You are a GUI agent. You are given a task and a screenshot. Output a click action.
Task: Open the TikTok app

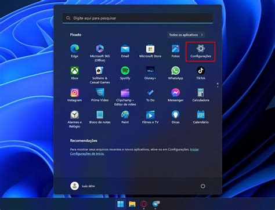coord(201,73)
